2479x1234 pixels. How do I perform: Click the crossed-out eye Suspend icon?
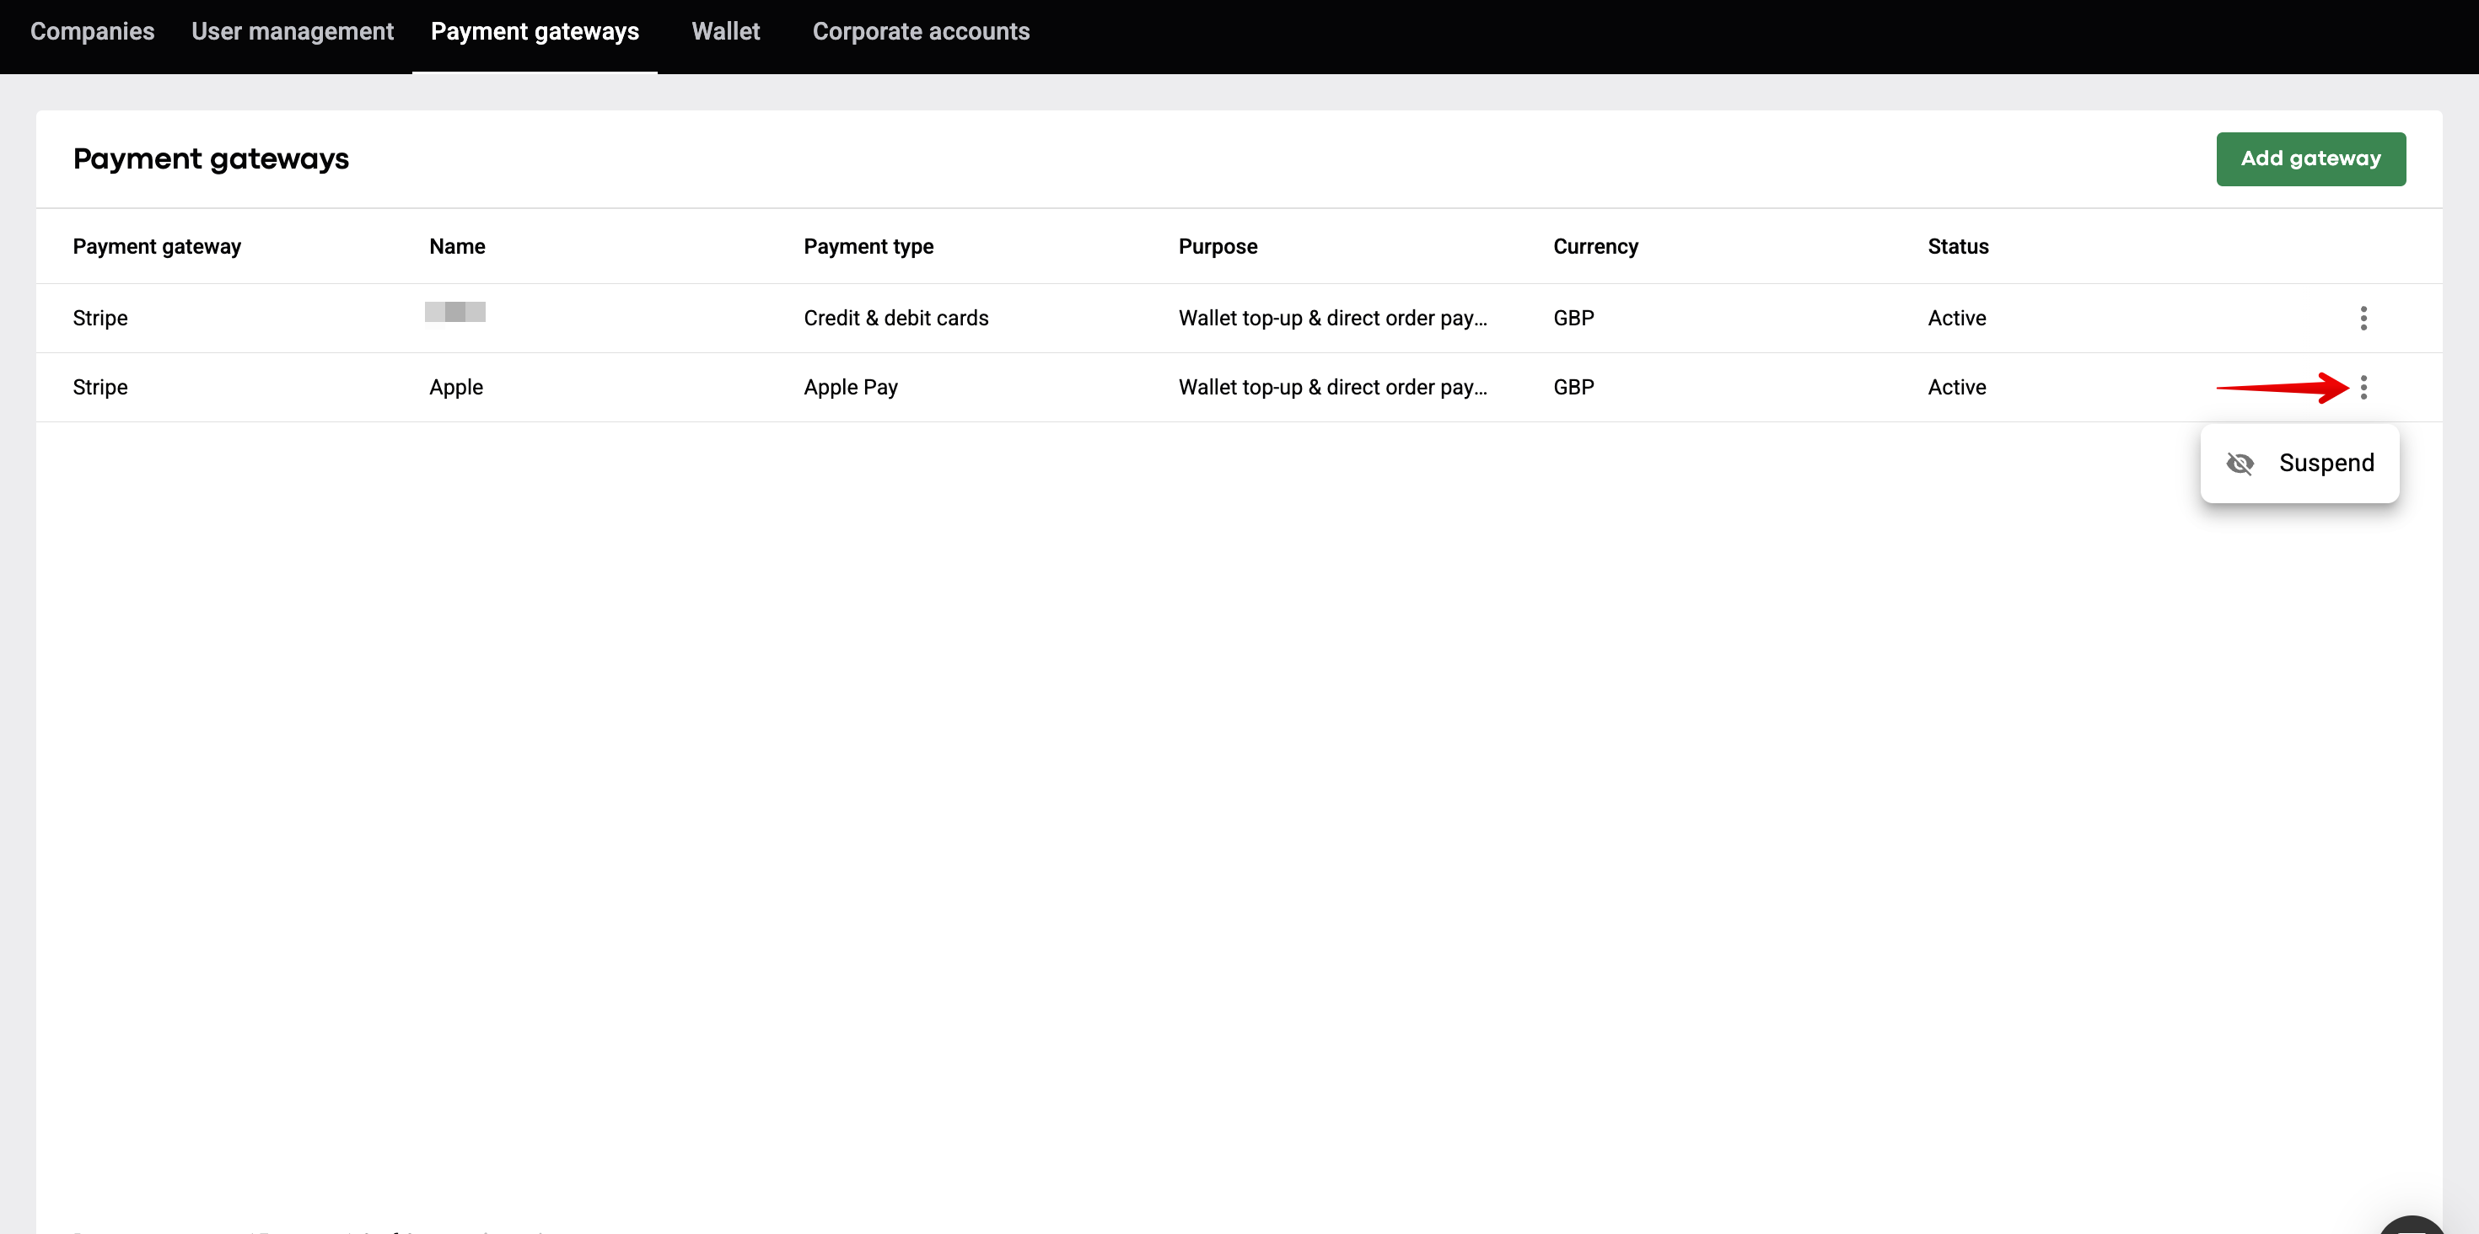2240,464
